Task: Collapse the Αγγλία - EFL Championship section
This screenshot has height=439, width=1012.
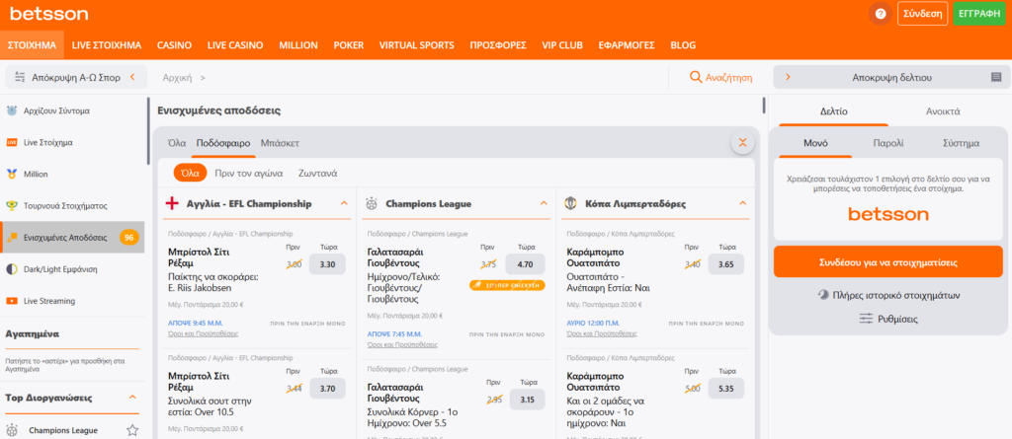Action: pyautogui.click(x=344, y=204)
